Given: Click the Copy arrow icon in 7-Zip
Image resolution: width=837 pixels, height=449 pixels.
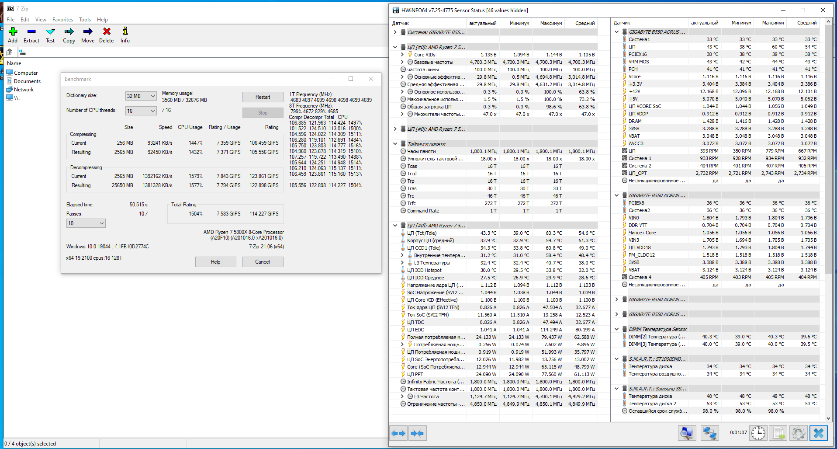Looking at the screenshot, I should tap(69, 31).
